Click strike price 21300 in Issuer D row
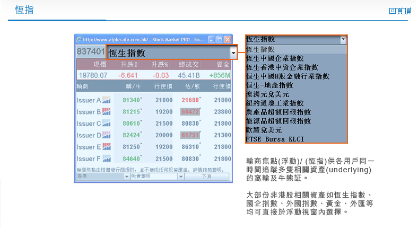 coord(223,135)
